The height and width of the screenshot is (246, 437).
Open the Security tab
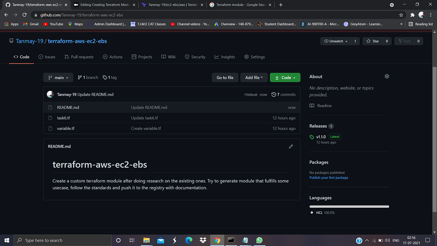pyautogui.click(x=195, y=57)
